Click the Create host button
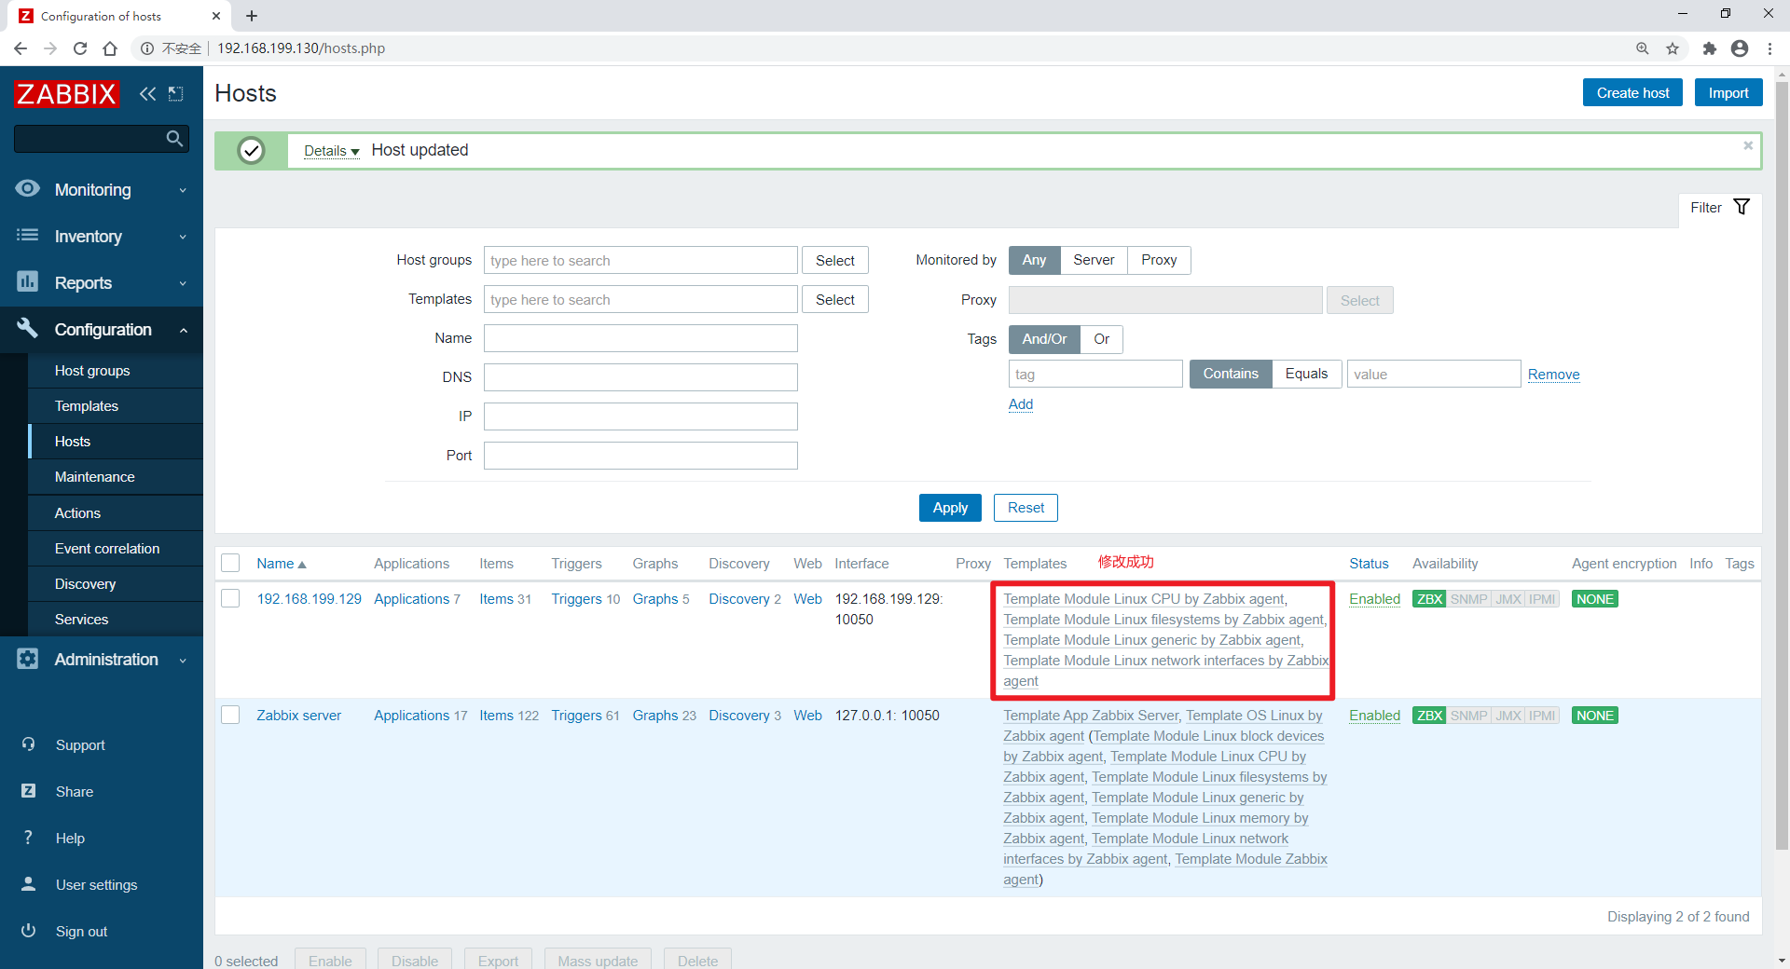This screenshot has height=969, width=1790. pyautogui.click(x=1632, y=92)
